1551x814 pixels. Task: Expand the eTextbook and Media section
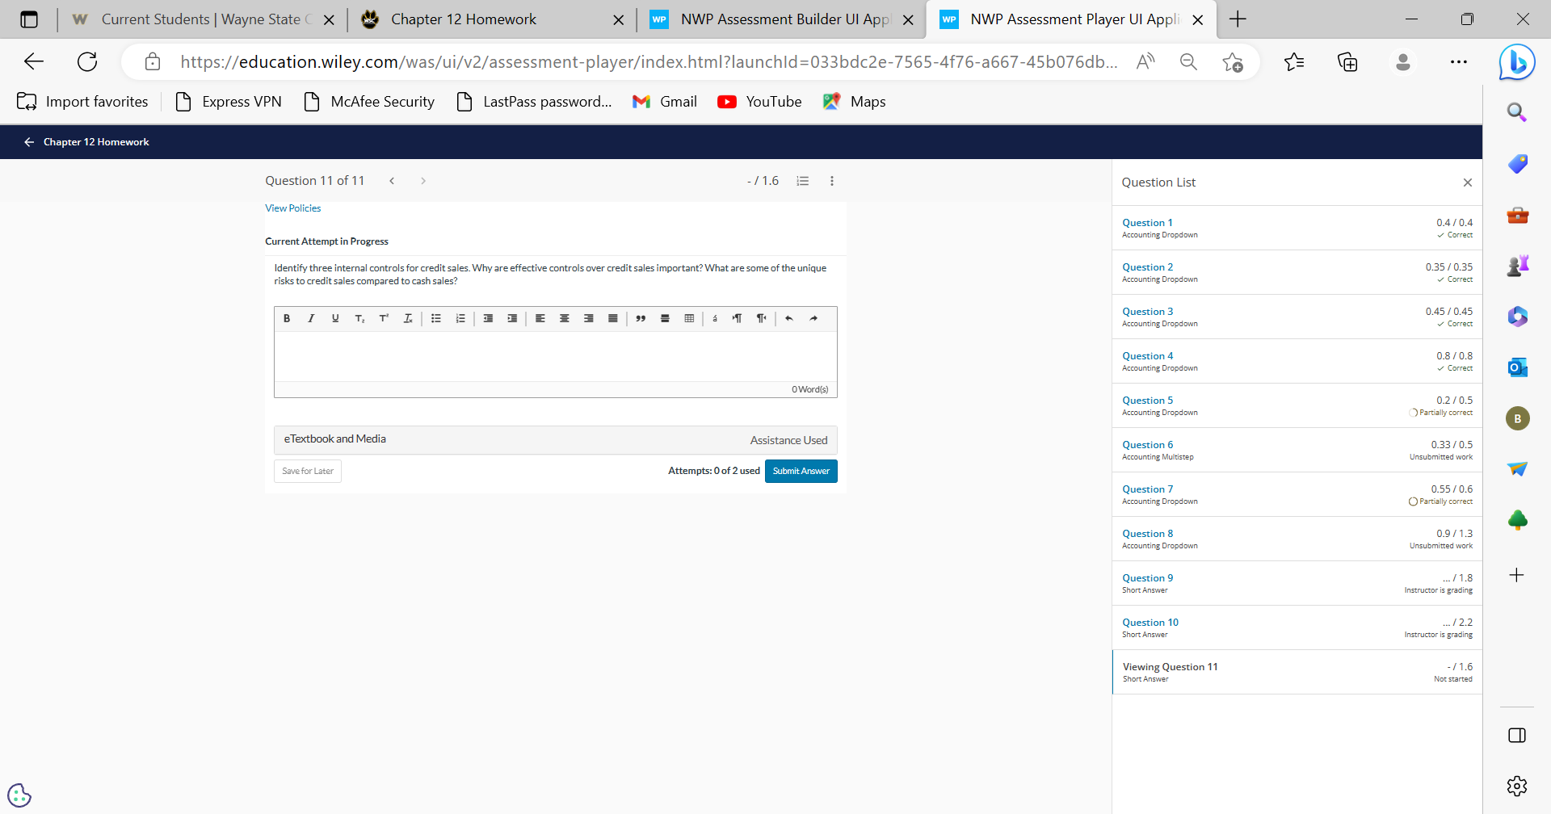pos(556,440)
